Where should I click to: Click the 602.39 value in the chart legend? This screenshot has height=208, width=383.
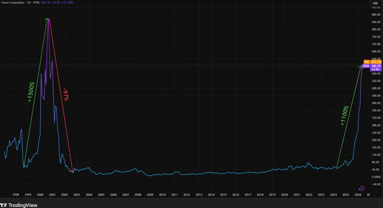(x=46, y=2)
